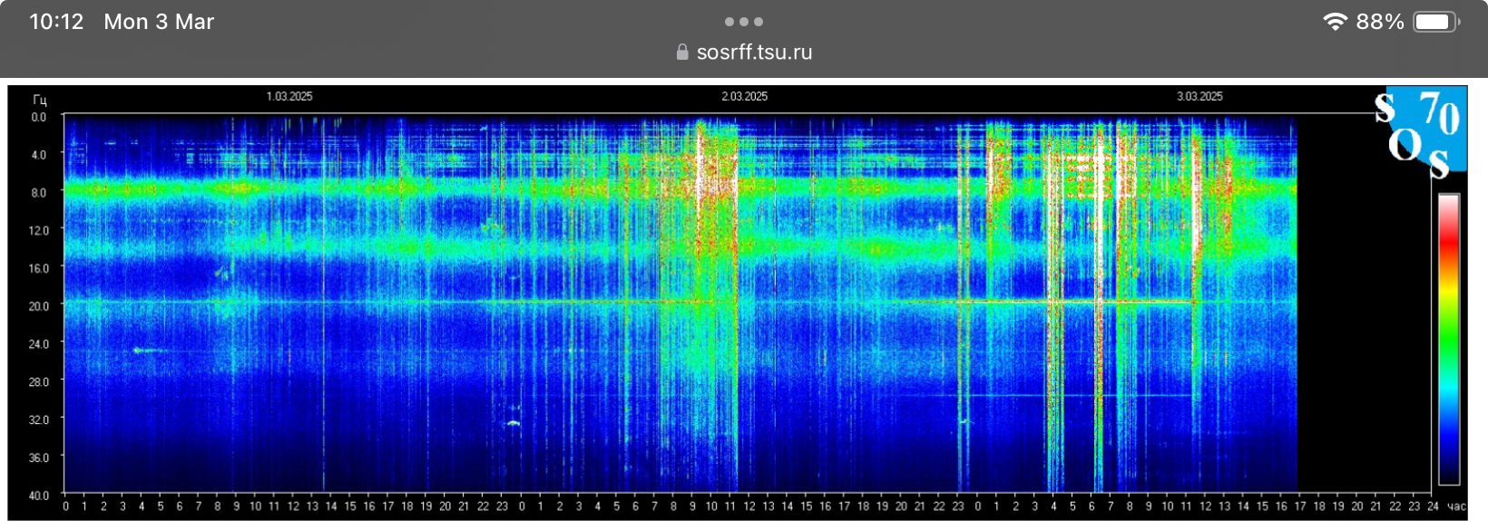Click the 40.0 frequency axis label
The width and height of the screenshot is (1488, 530).
coord(39,496)
